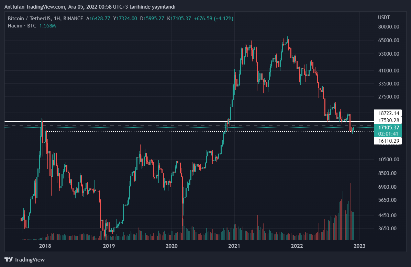Click the USDT currency label on the price axis

point(384,17)
